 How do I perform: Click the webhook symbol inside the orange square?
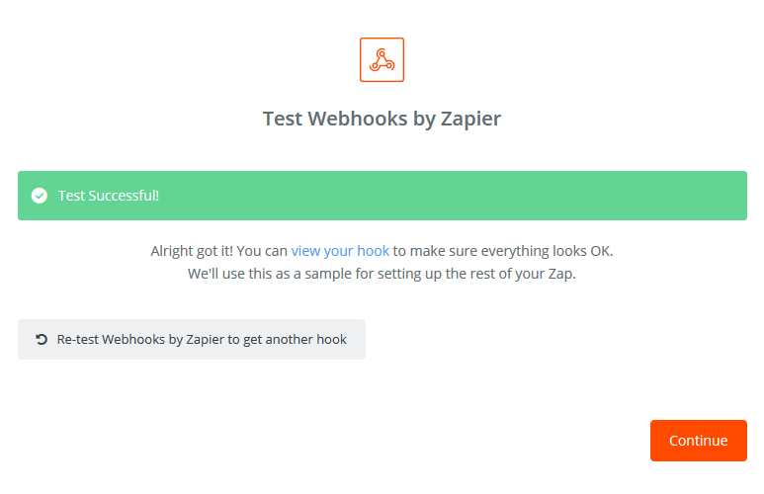[382, 60]
